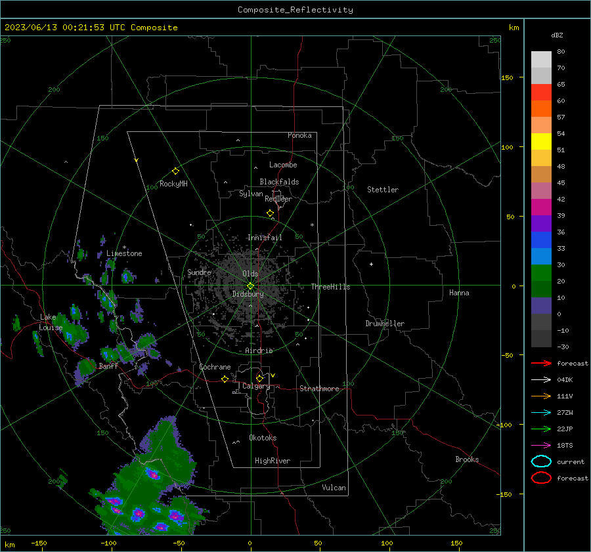Click the Composite_Reflectivity title
This screenshot has height=552, width=591.
(295, 10)
